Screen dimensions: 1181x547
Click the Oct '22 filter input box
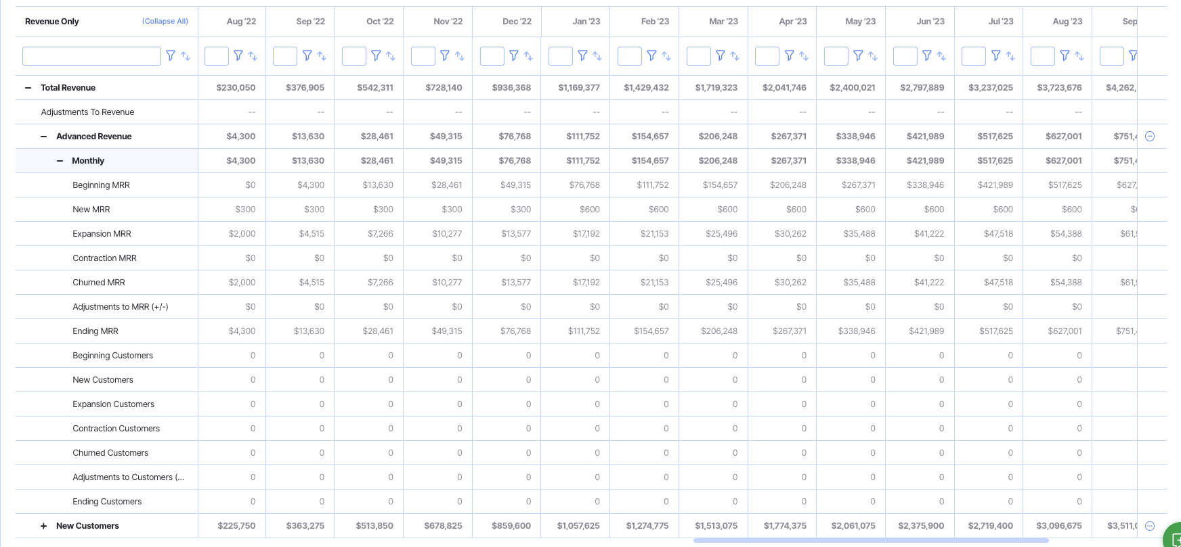353,56
